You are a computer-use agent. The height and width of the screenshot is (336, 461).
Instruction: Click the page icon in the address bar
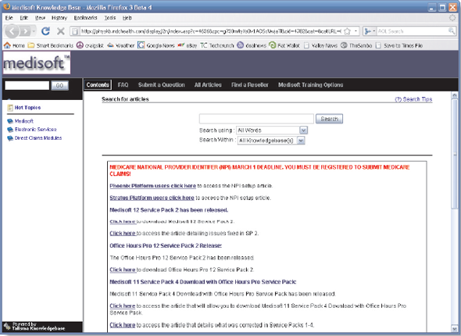click(x=75, y=31)
